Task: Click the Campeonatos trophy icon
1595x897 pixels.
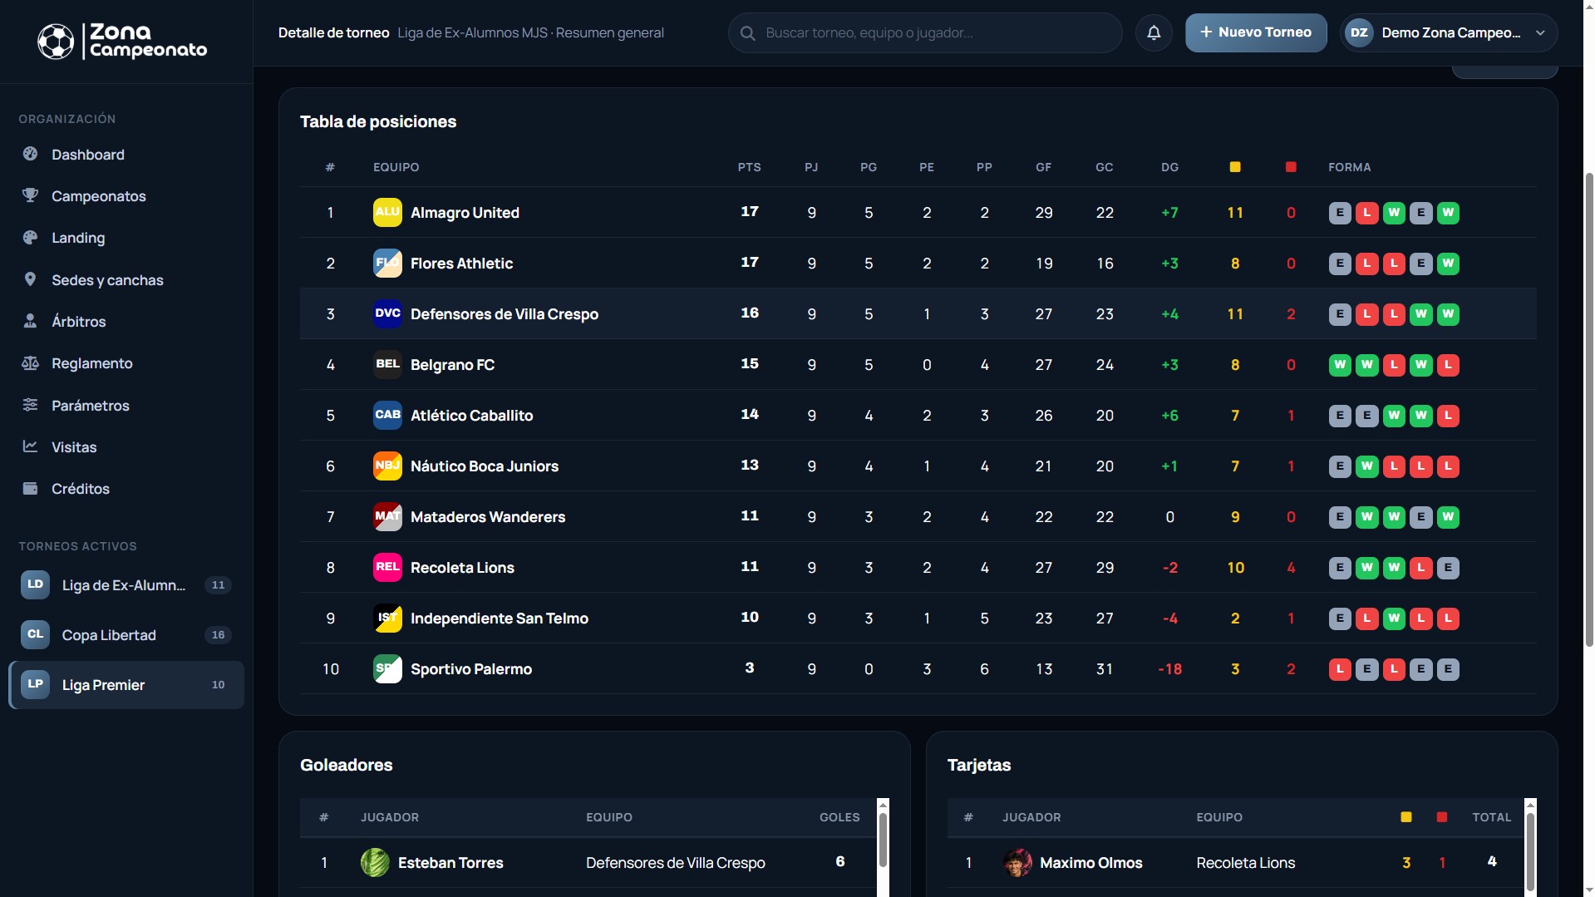Action: point(31,195)
